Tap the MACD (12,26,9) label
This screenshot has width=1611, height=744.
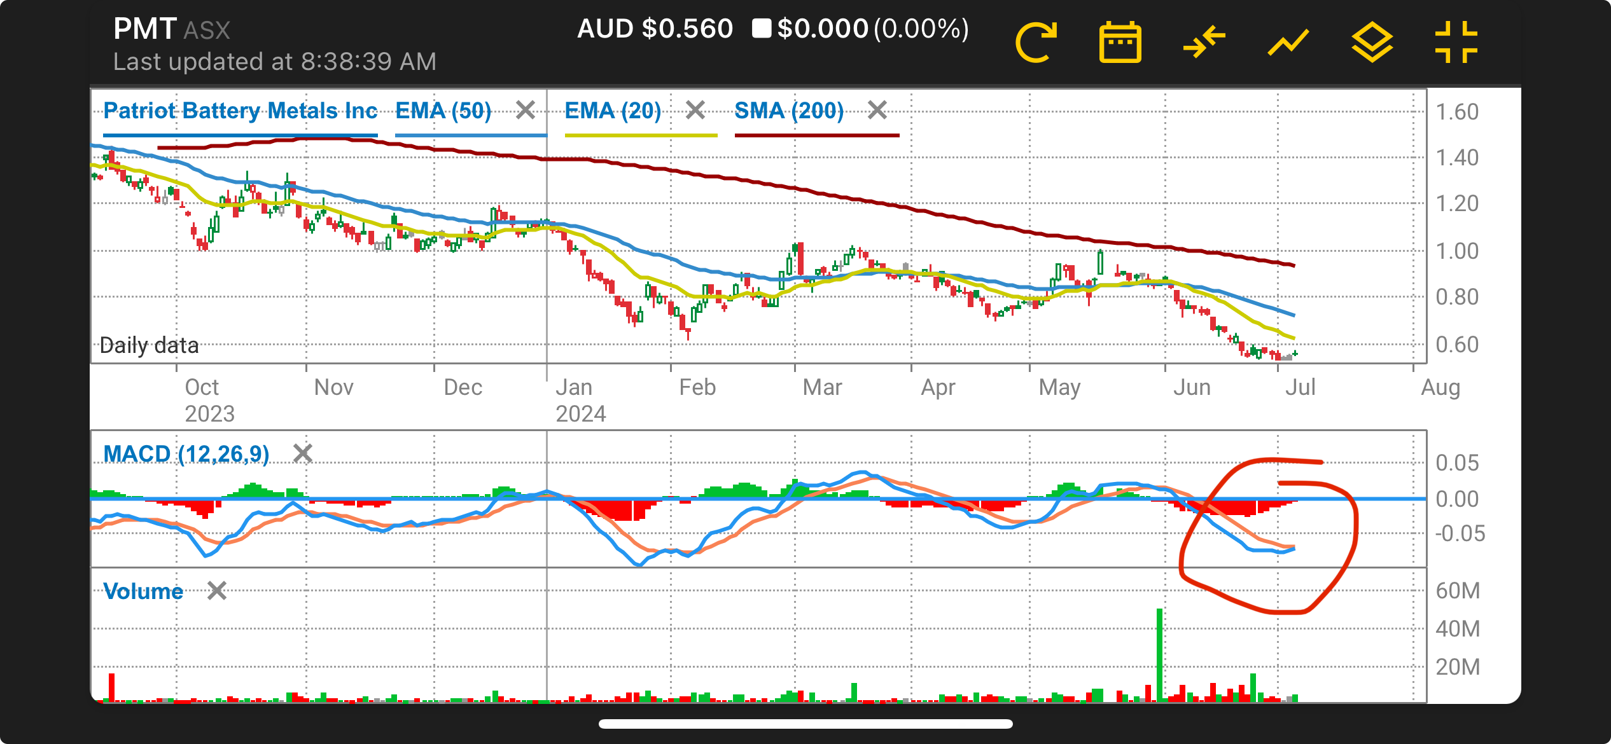click(186, 455)
